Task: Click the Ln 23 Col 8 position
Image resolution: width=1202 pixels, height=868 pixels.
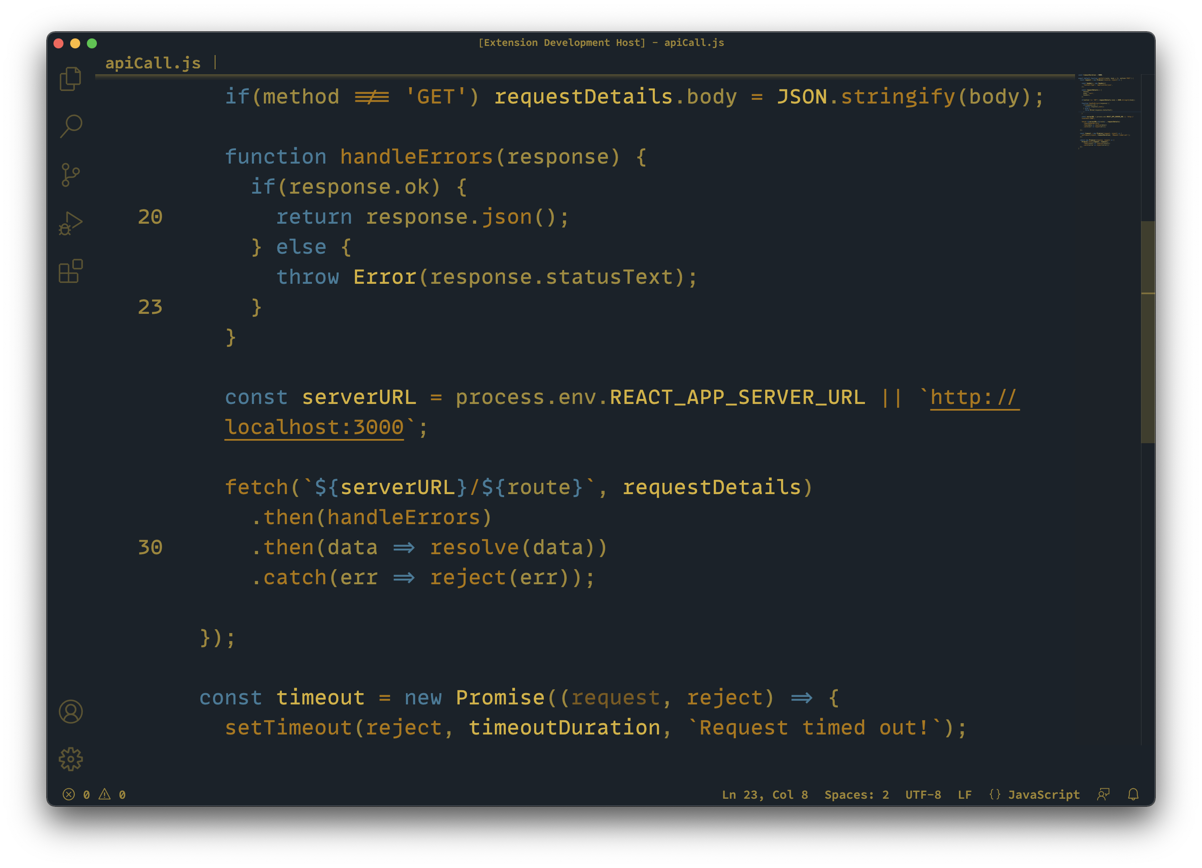Action: (757, 795)
